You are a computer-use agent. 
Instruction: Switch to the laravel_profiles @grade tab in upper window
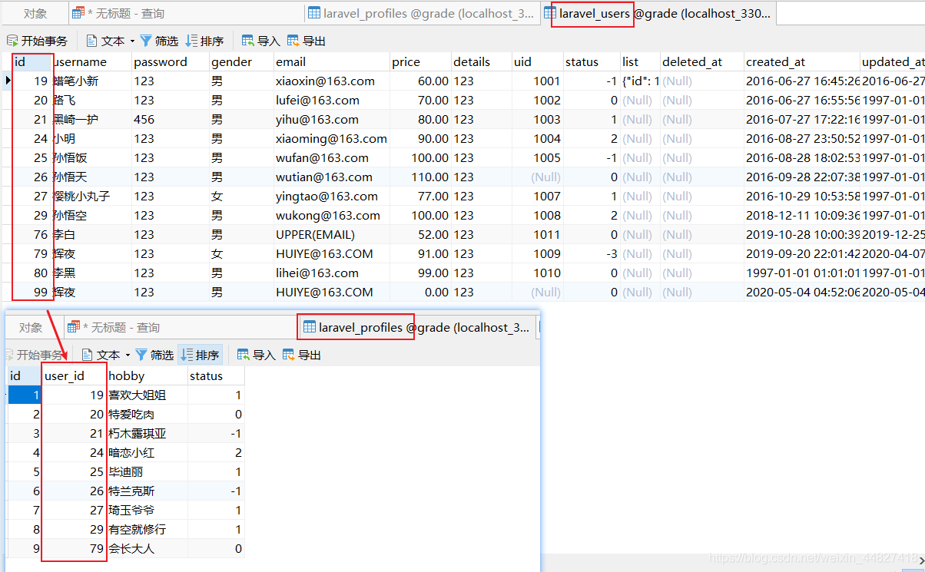(422, 13)
